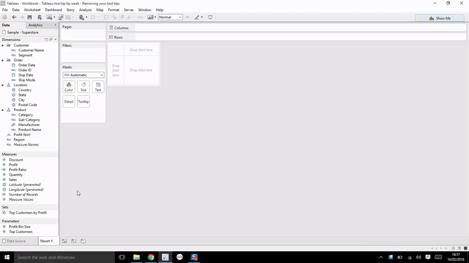Open the Data/Analytics pane options arrow
The height and width of the screenshot is (263, 469).
(56, 25)
